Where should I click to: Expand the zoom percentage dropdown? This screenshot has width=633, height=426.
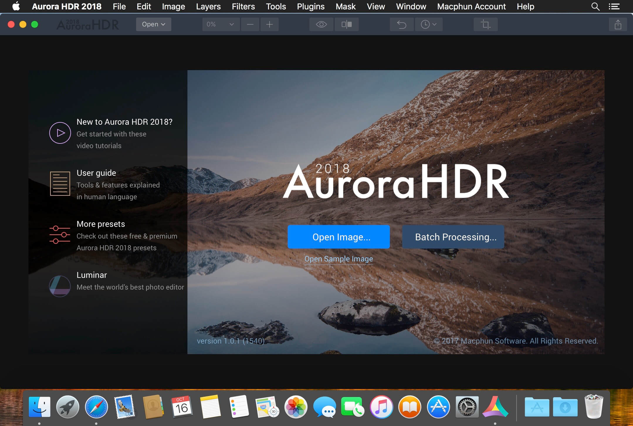coord(221,24)
